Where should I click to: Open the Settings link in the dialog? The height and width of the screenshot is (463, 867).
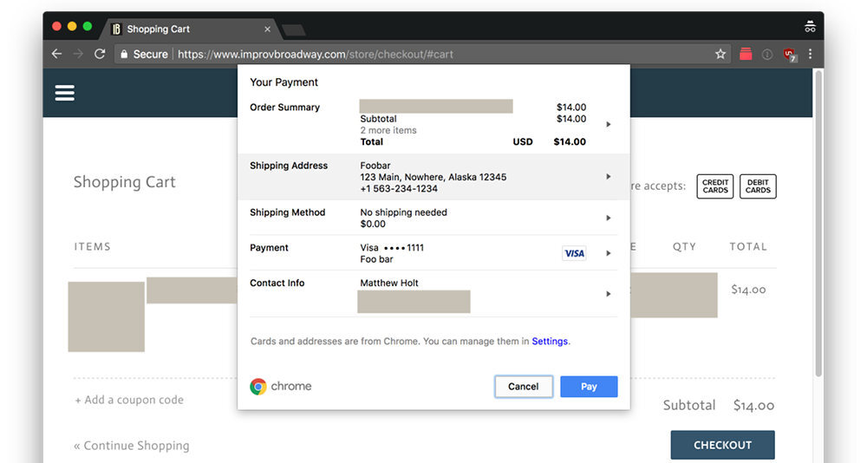click(x=550, y=342)
